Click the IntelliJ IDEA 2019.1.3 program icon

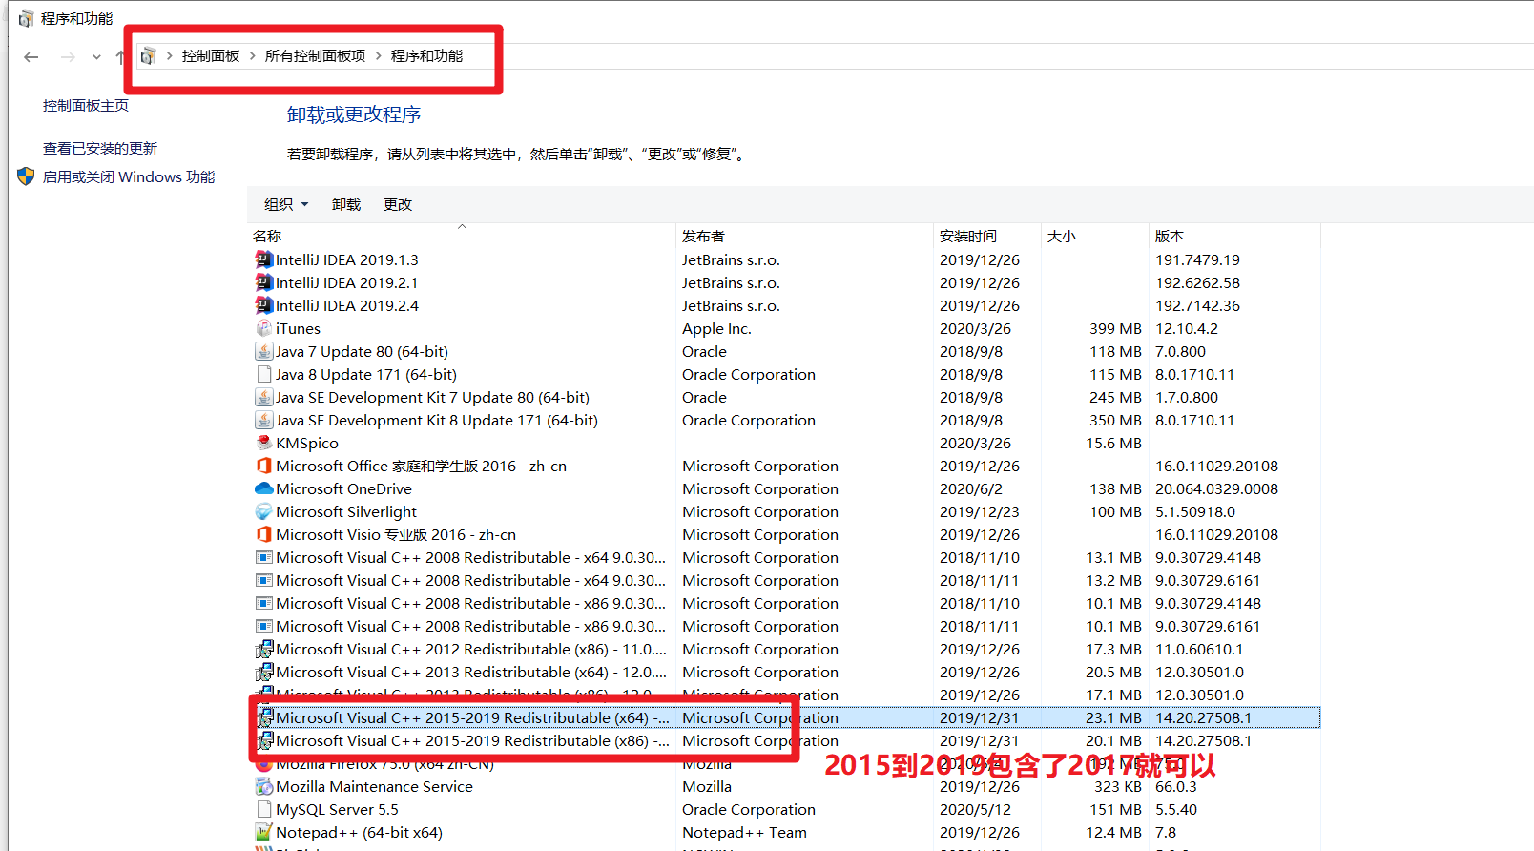pyautogui.click(x=264, y=259)
